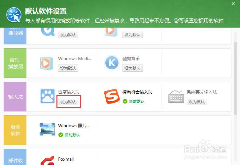The width and height of the screenshot is (240, 165).
Task: Close the default software settings dialog
Action: click(x=233, y=4)
